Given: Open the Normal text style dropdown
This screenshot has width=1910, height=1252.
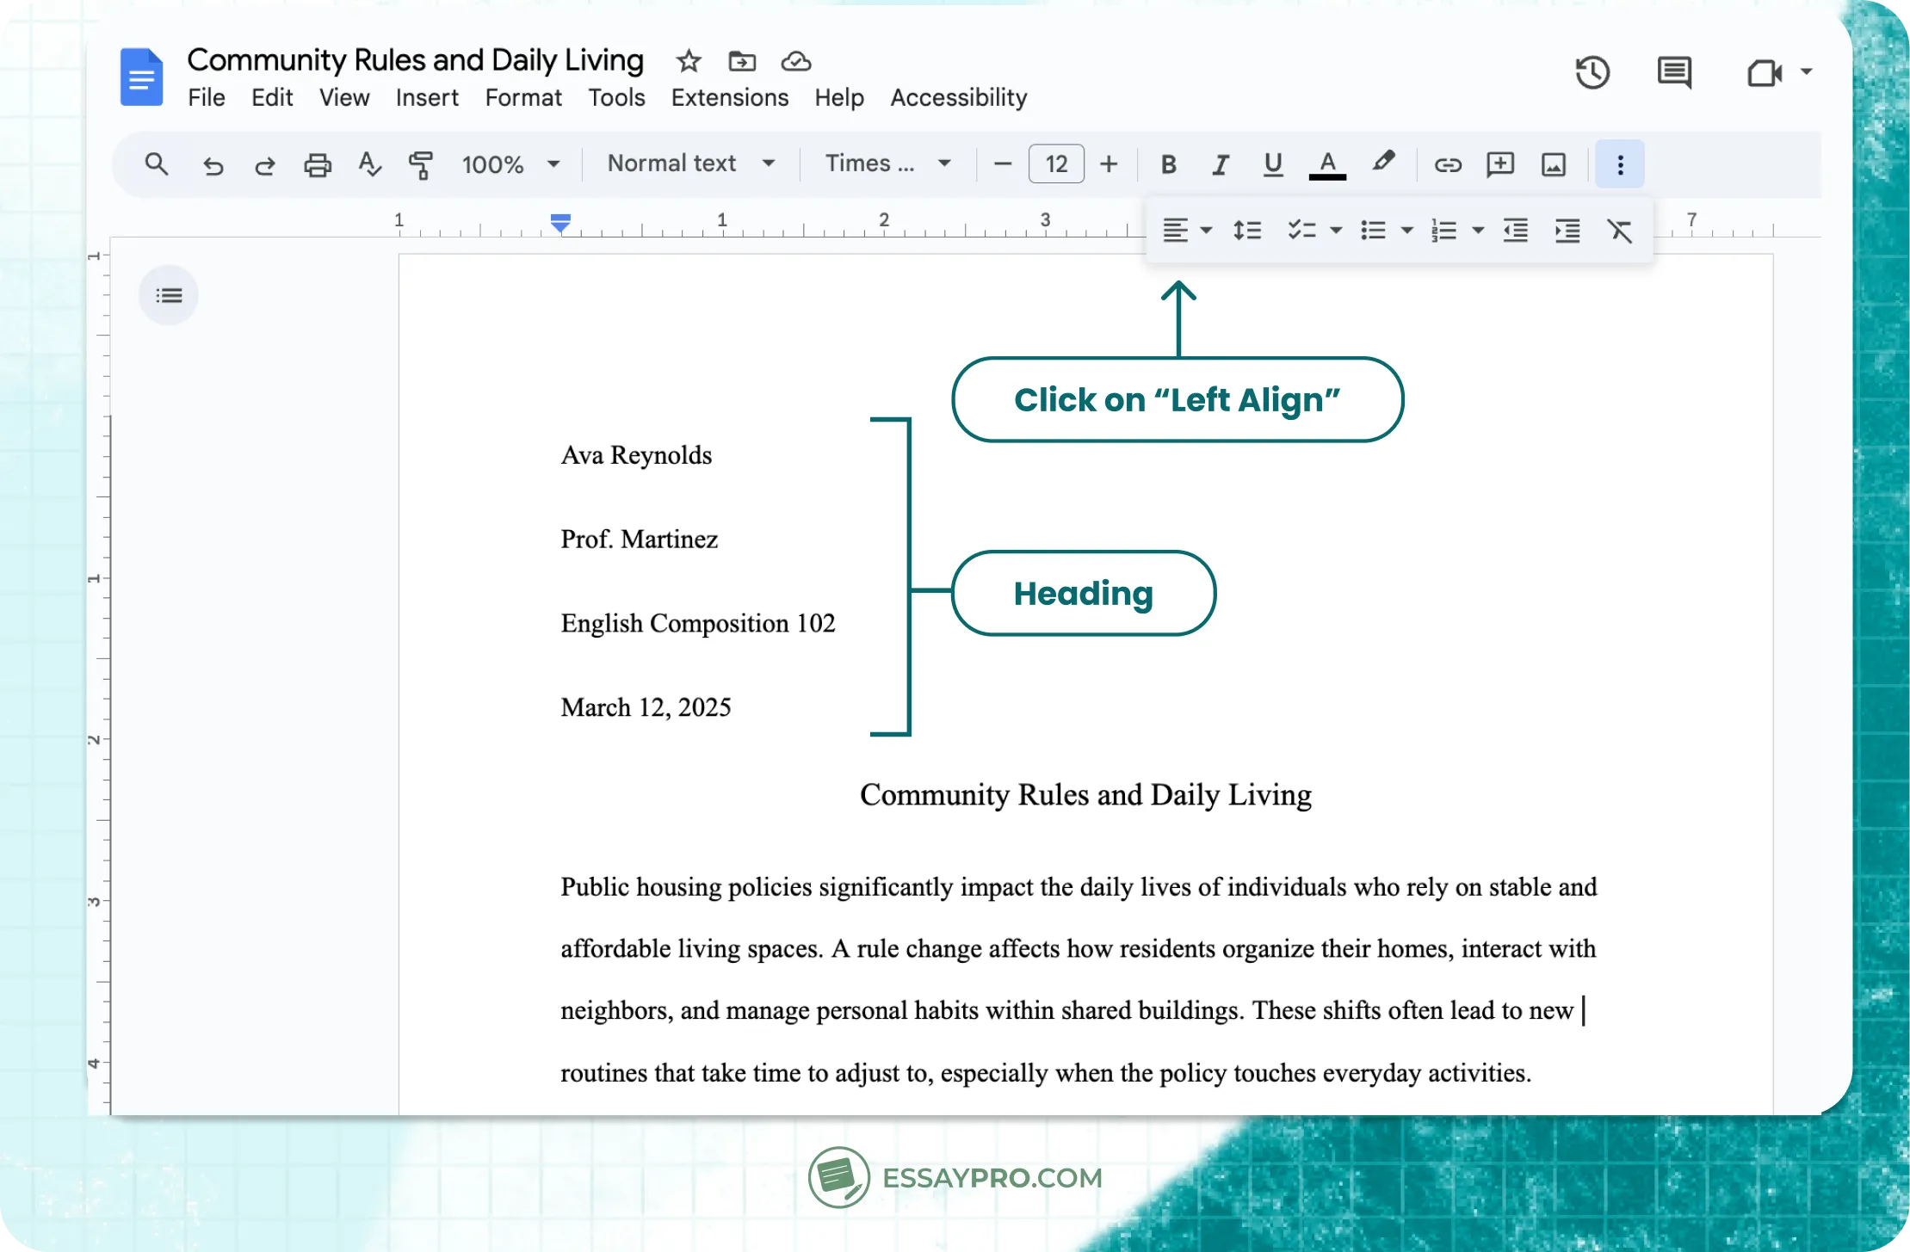Looking at the screenshot, I should click(689, 163).
